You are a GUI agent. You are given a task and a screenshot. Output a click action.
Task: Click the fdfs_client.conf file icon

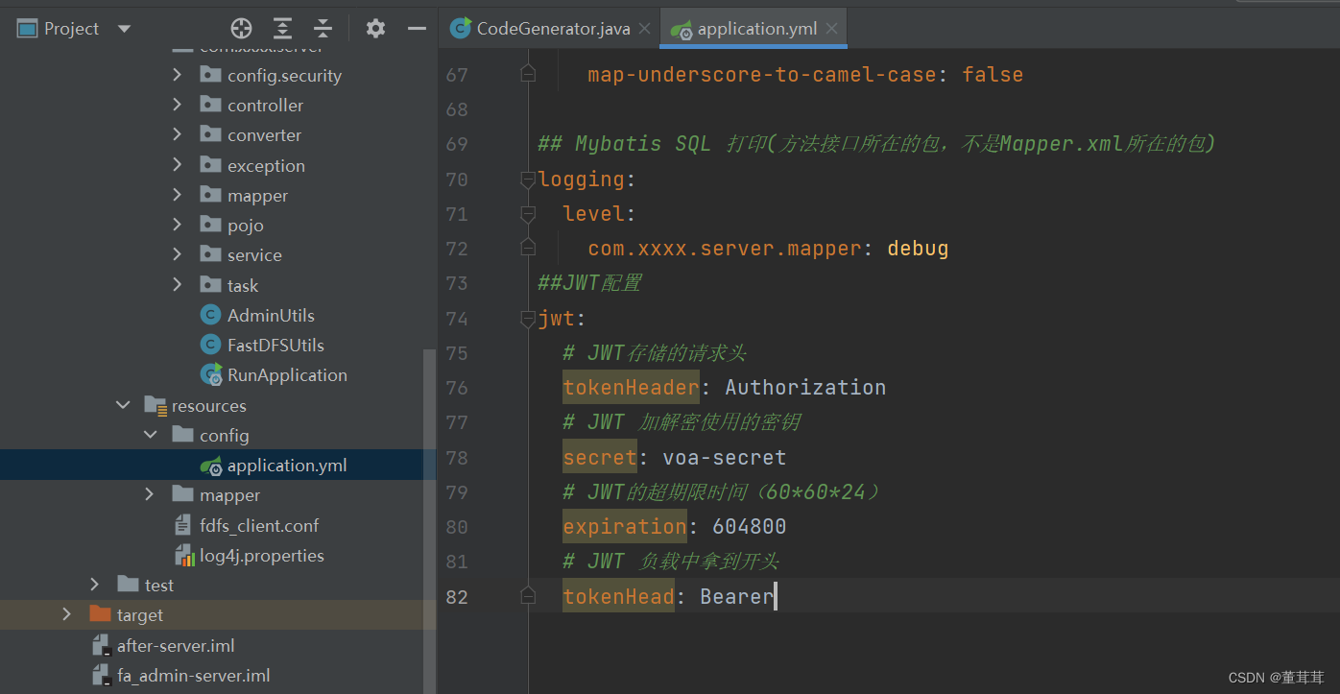pos(182,525)
